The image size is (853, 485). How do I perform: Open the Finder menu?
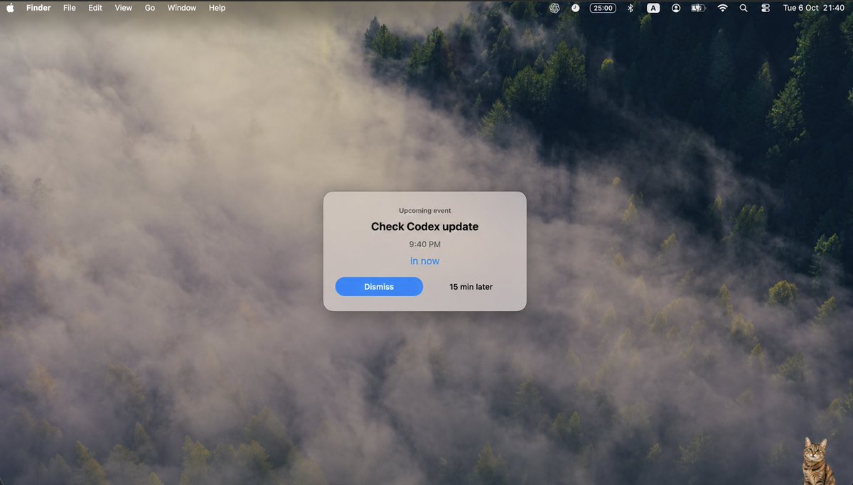point(38,8)
